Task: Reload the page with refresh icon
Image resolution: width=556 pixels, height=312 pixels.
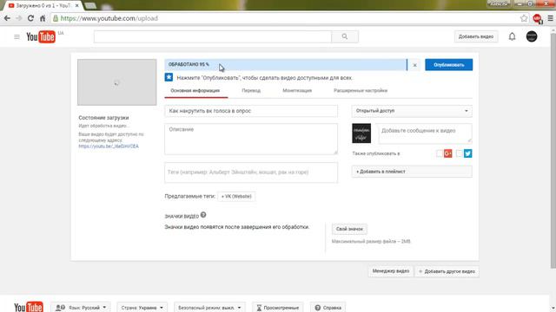Action: click(x=31, y=18)
